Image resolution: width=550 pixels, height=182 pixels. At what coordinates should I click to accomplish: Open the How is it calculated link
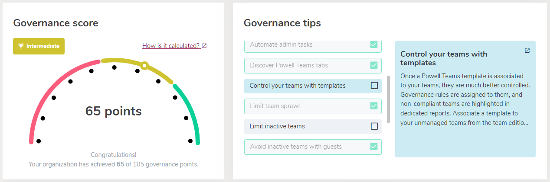click(171, 46)
